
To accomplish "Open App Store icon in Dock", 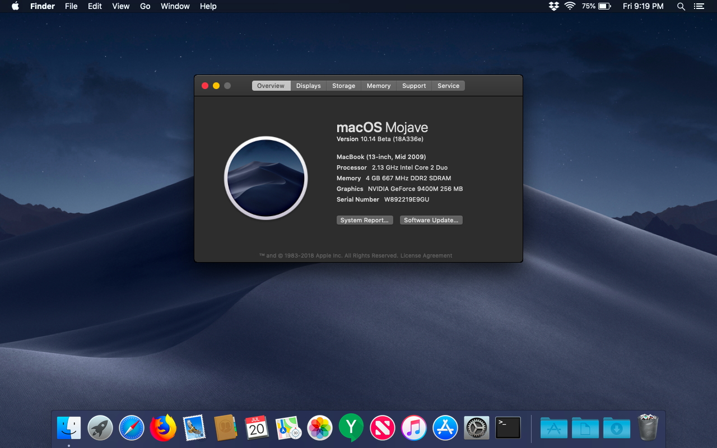I will pos(445,428).
